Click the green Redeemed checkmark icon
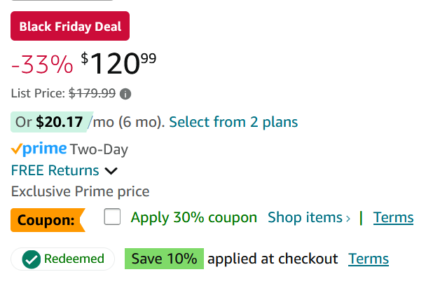 coord(32,259)
